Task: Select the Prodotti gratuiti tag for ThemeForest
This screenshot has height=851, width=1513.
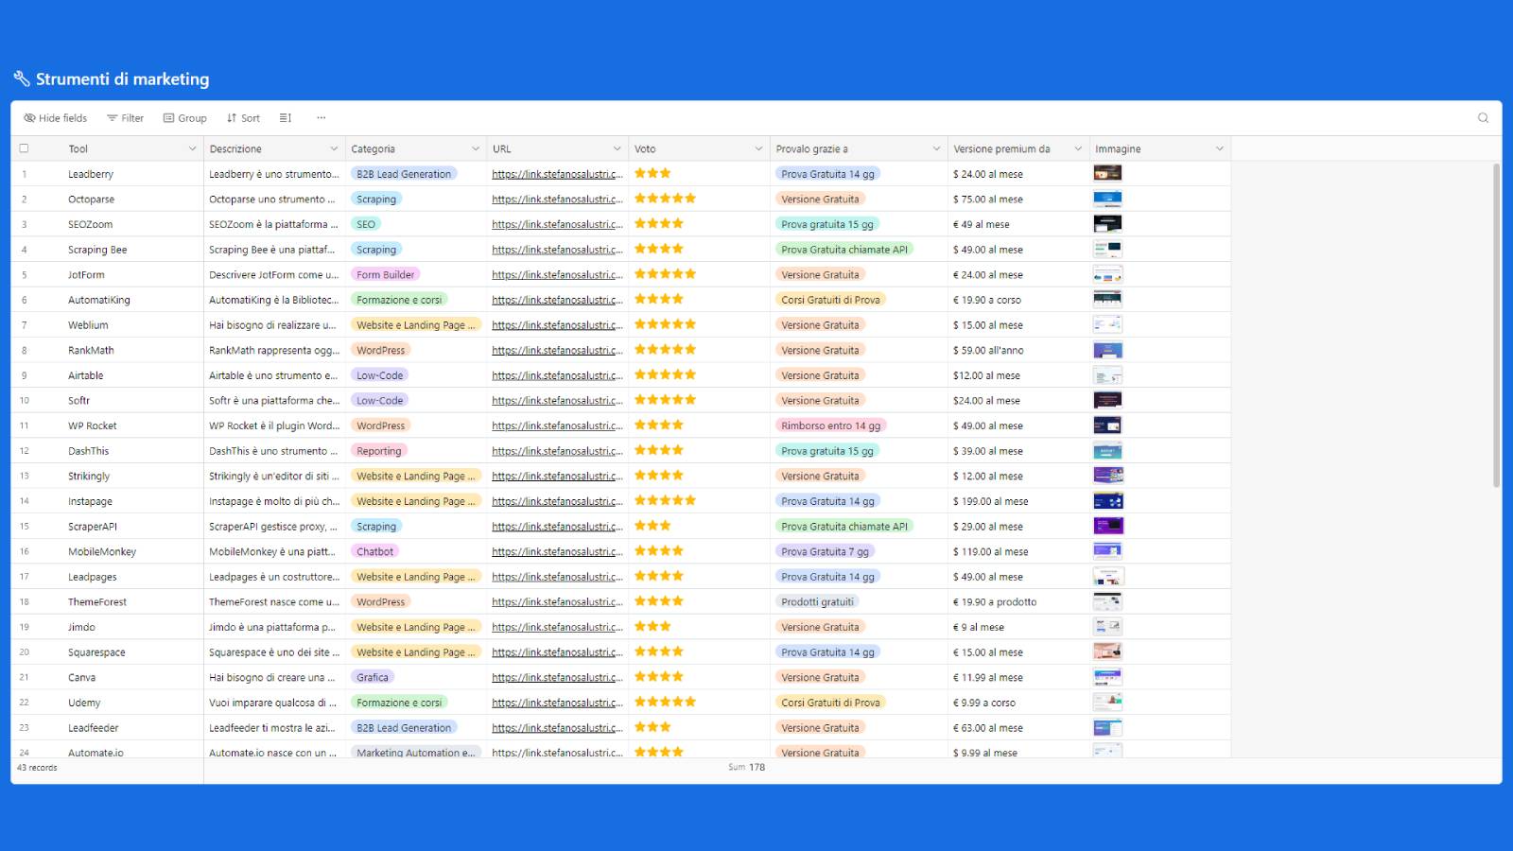Action: tap(817, 601)
